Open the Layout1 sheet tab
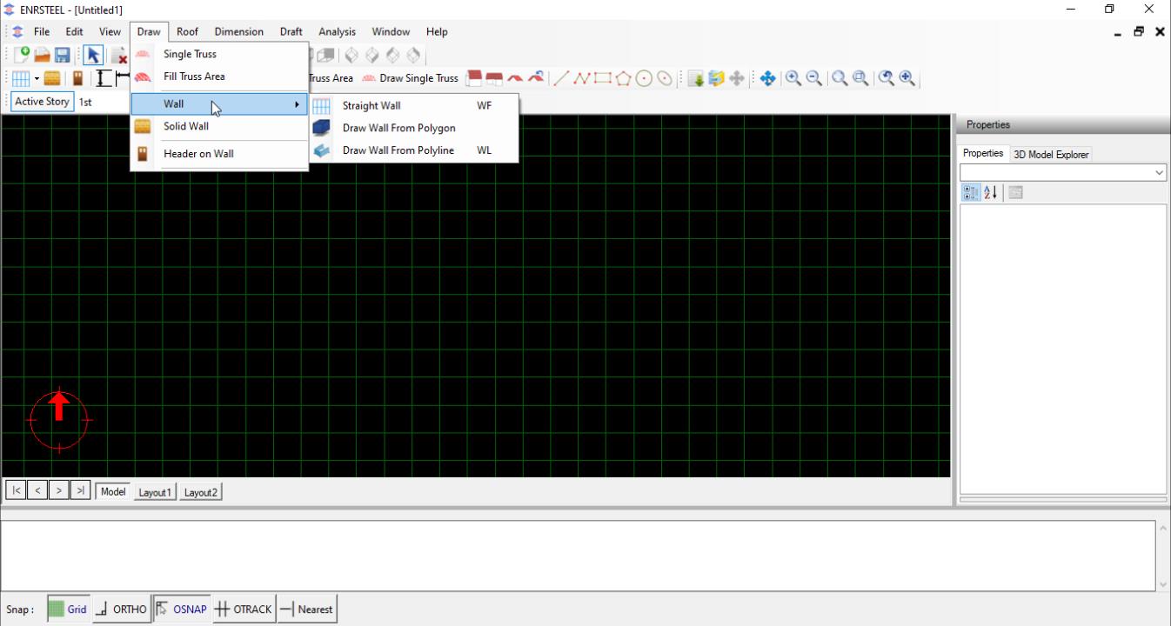The height and width of the screenshot is (626, 1171). (x=155, y=492)
